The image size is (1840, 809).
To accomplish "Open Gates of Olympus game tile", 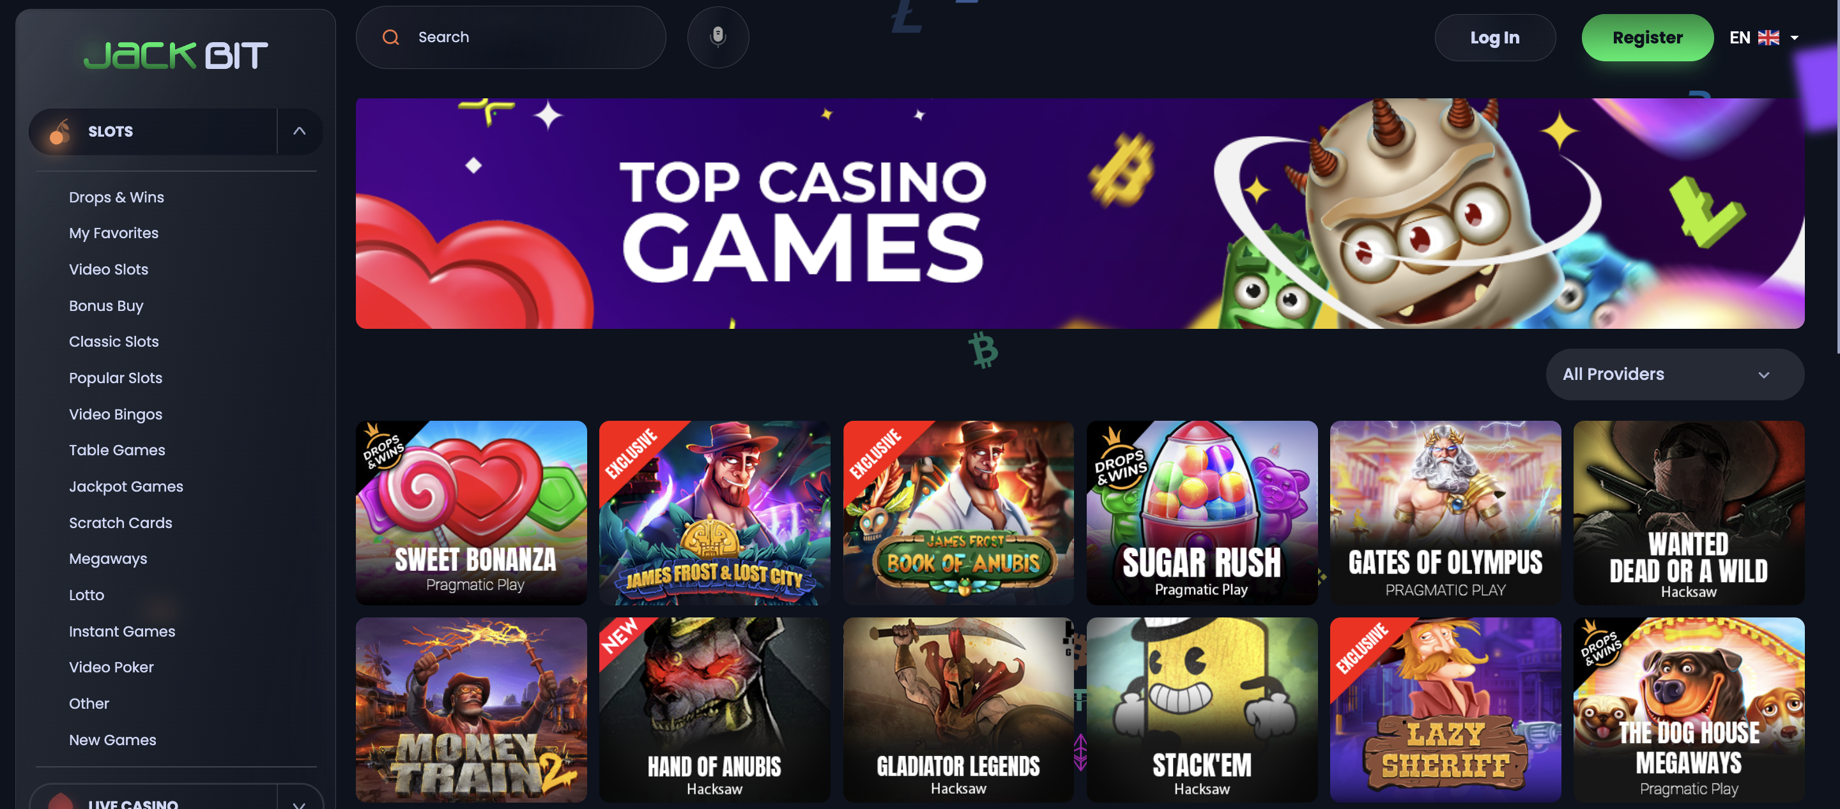I will pos(1445,512).
